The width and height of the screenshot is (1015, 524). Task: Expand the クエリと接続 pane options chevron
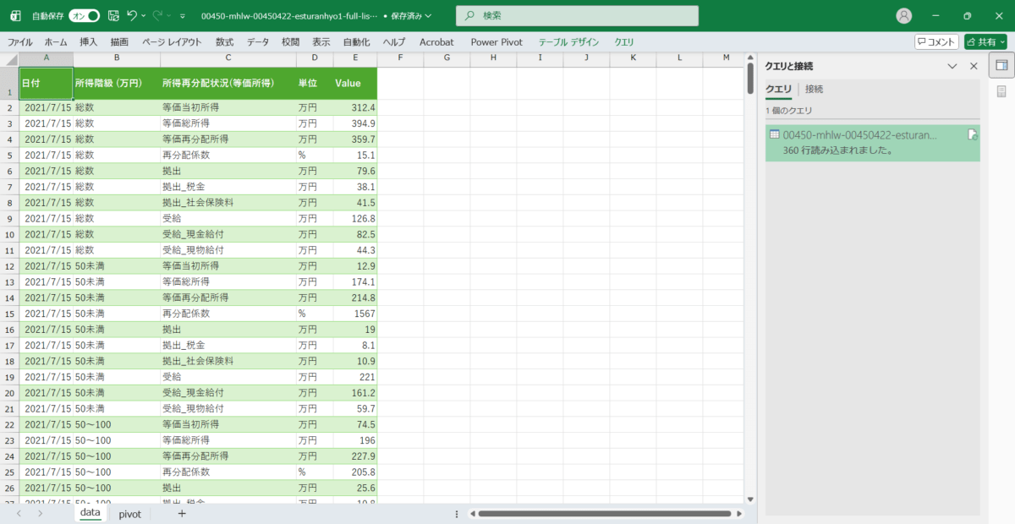(x=952, y=66)
